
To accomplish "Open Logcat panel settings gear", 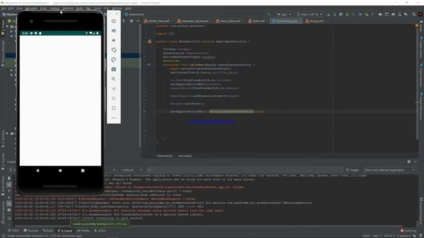I will [x=409, y=161].
